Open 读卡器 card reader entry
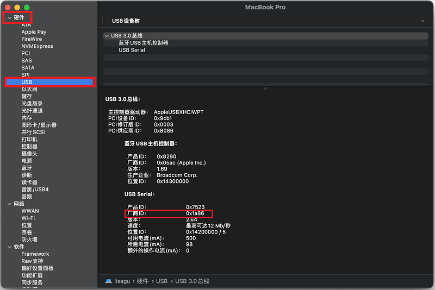 [x=29, y=182]
